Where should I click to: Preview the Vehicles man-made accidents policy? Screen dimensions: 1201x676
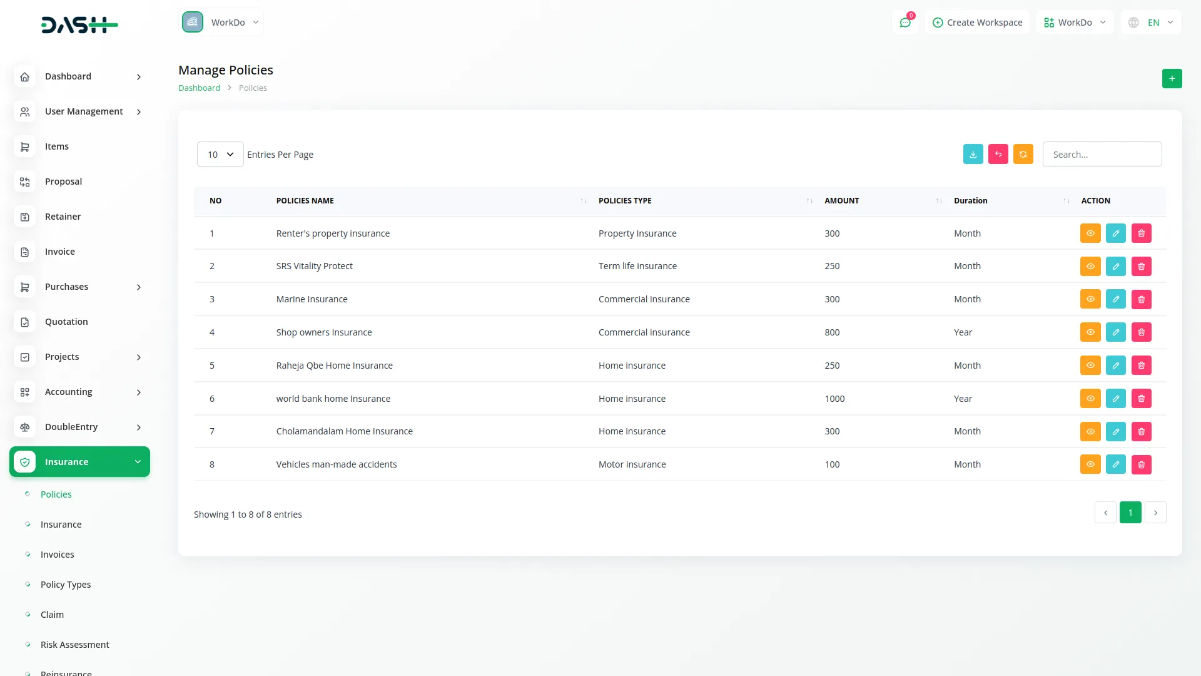[x=1090, y=464]
